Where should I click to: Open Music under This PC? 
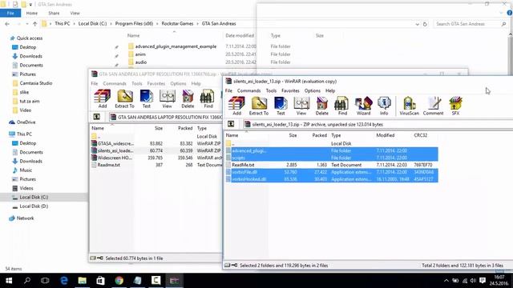(26, 170)
